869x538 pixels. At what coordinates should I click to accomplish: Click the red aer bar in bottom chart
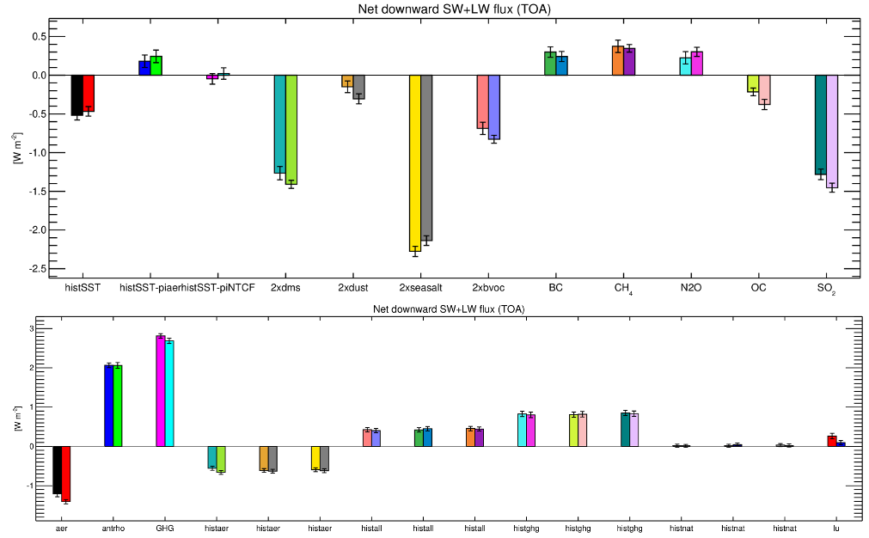pos(65,473)
